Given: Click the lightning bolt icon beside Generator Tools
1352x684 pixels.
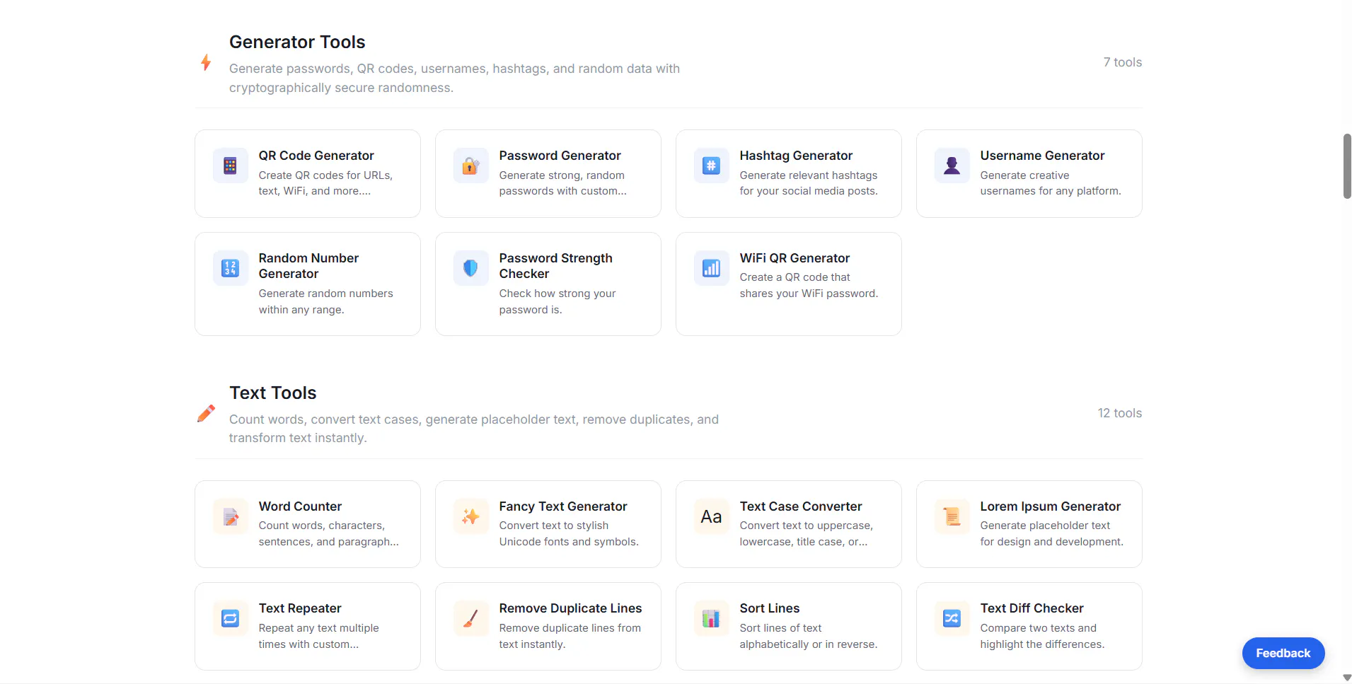Looking at the screenshot, I should [x=206, y=62].
